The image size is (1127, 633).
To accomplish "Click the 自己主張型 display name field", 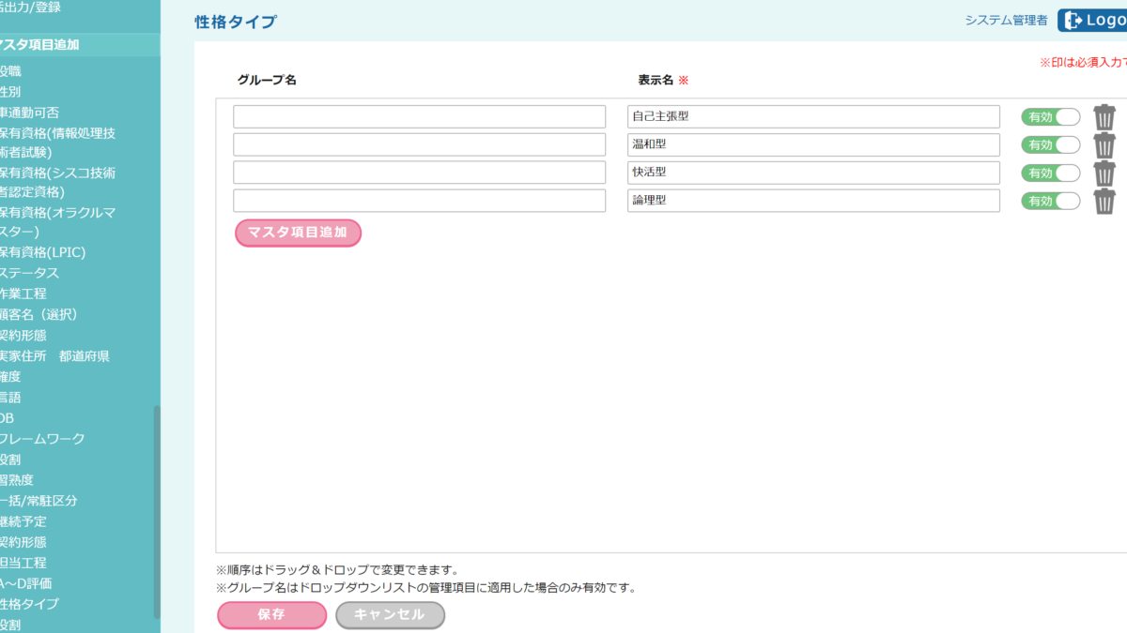I will (813, 117).
